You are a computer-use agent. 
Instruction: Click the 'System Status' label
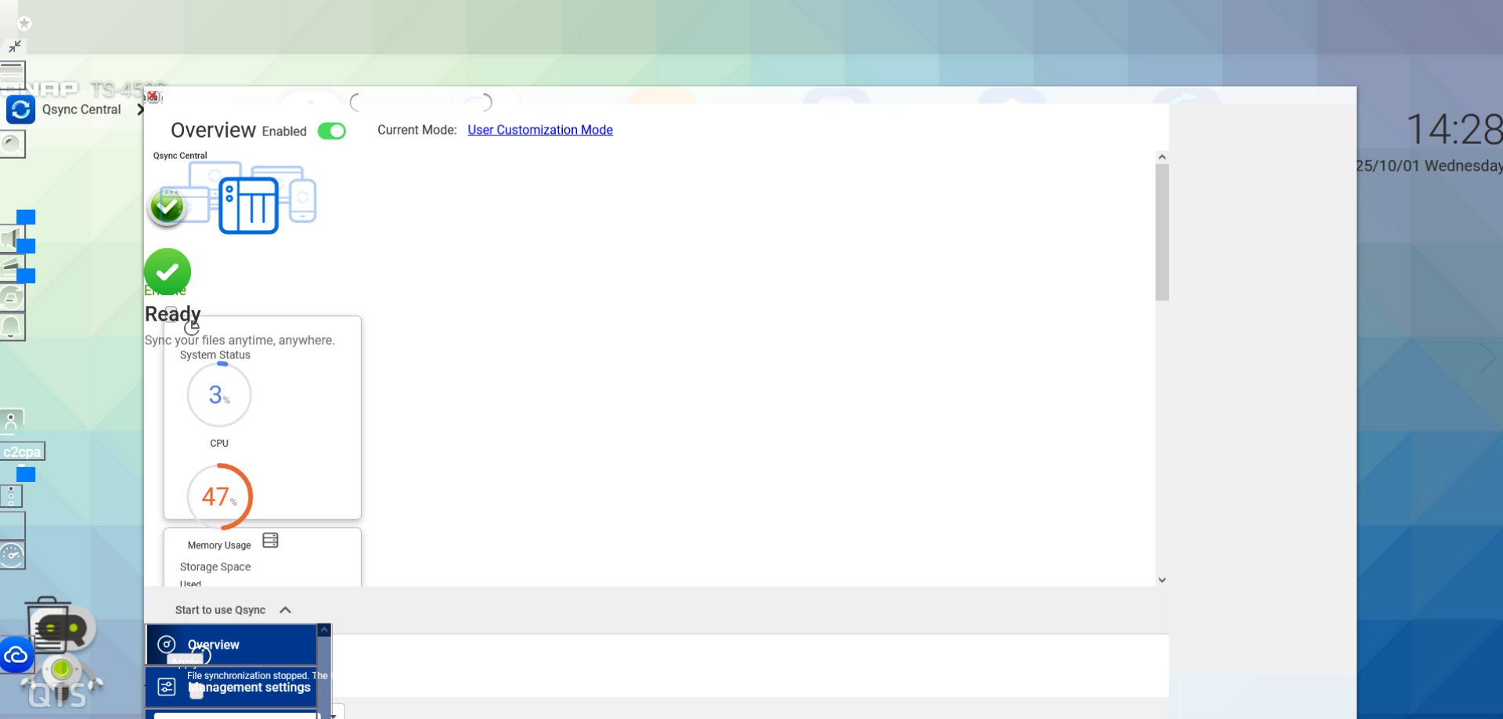pyautogui.click(x=215, y=355)
